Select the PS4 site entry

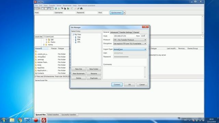[79, 40]
